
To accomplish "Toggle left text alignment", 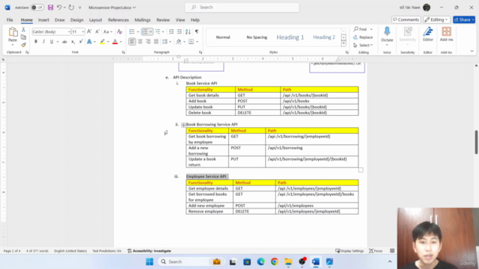I will point(132,42).
